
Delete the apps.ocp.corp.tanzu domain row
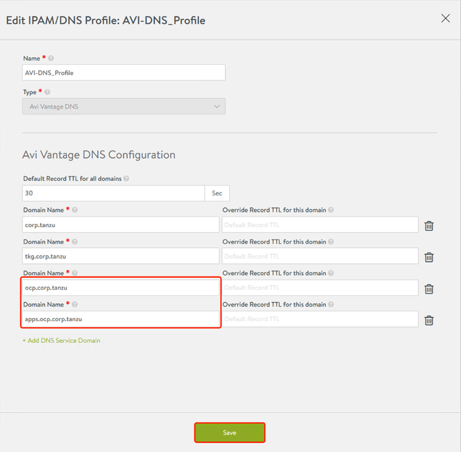coord(429,321)
